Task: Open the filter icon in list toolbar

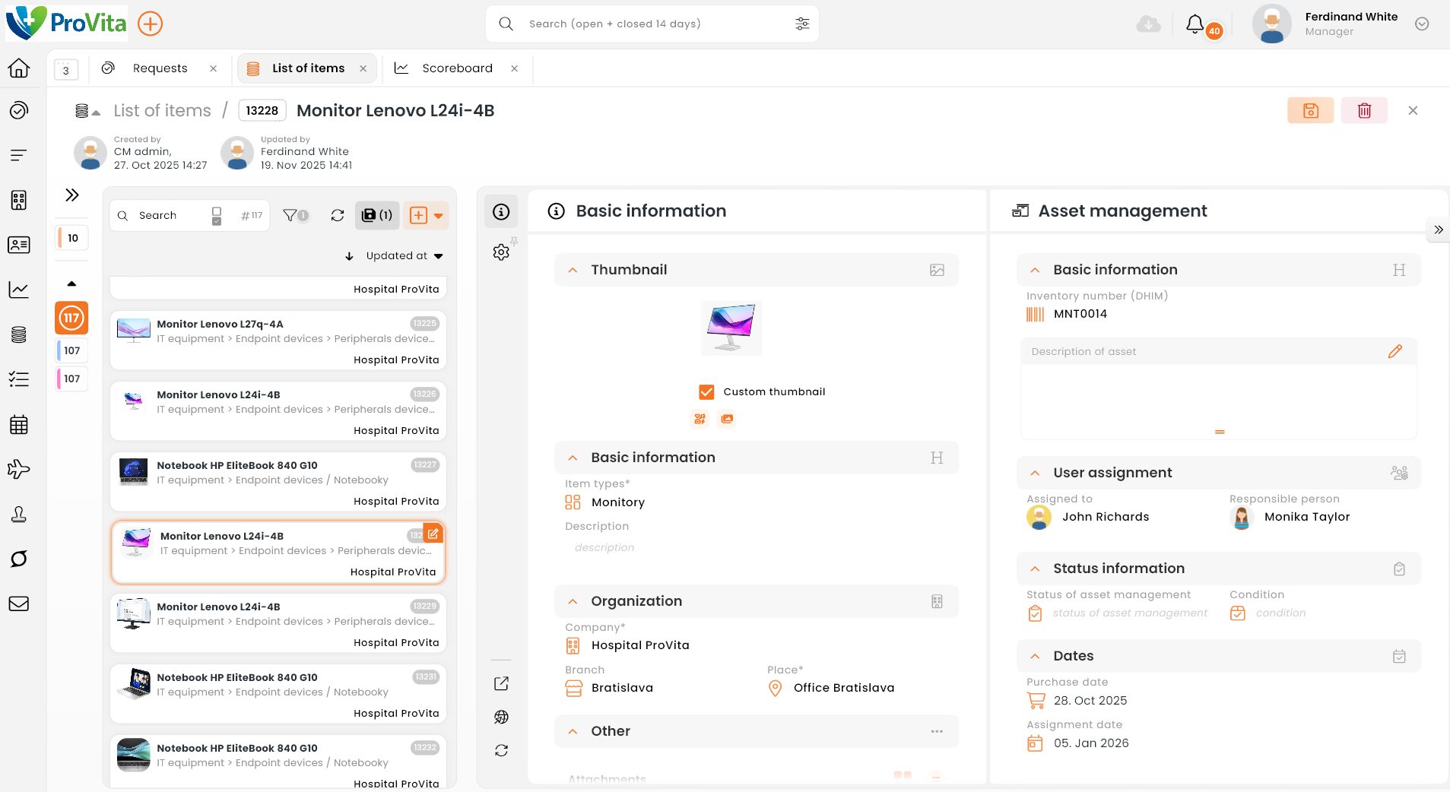Action: click(x=294, y=216)
